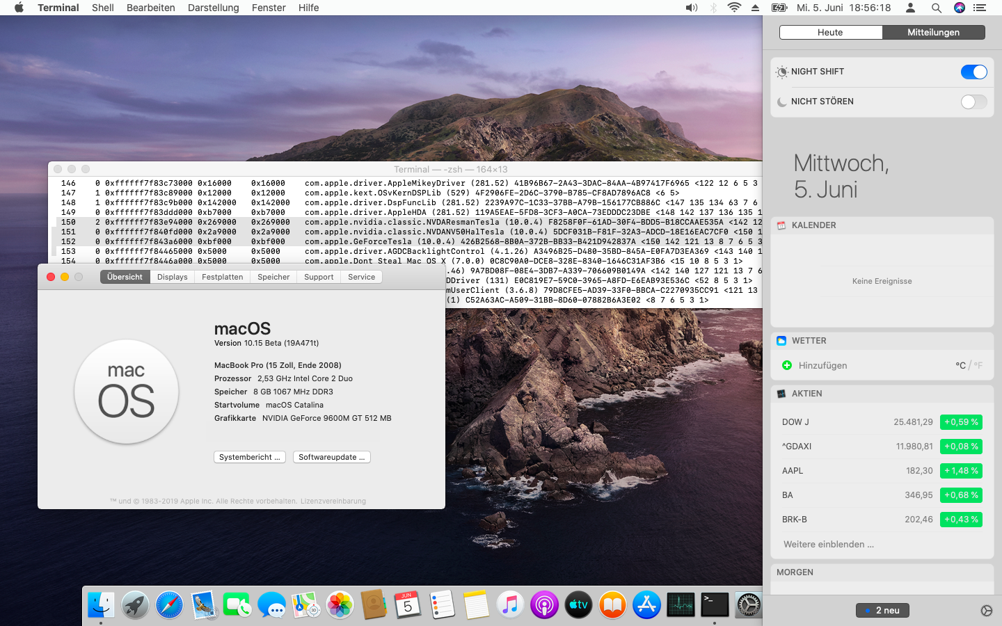Screen dimensions: 1002x626
Task: Open user account menu bar icon
Action: pyautogui.click(x=910, y=8)
